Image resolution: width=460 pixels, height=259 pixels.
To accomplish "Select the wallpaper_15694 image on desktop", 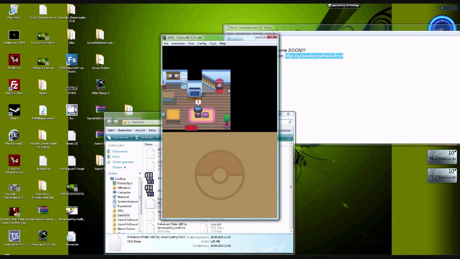I will click(14, 37).
